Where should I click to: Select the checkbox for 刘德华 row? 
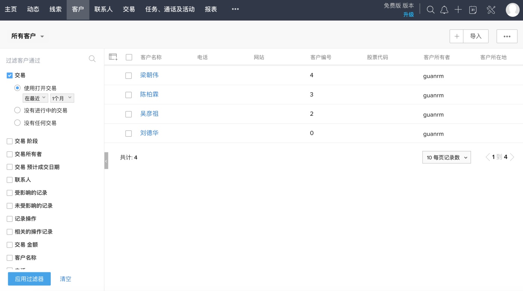(129, 133)
